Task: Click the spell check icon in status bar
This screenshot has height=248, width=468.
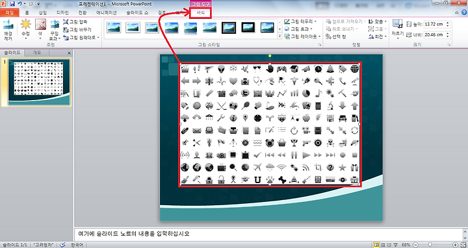Action: 62,245
